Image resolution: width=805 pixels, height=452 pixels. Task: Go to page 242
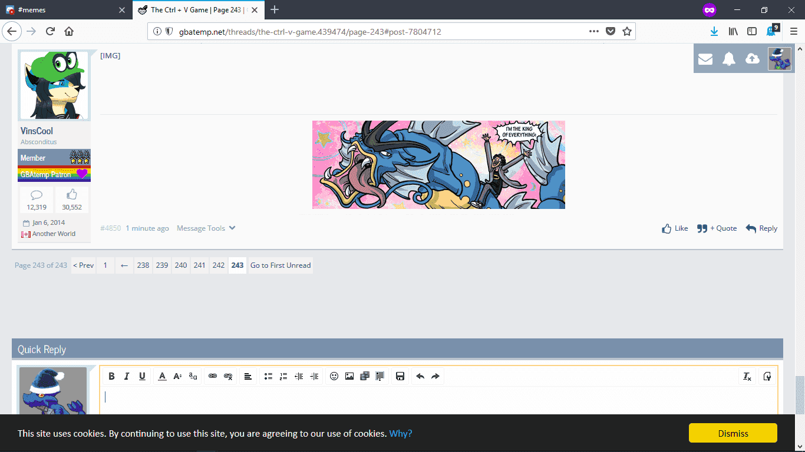[x=219, y=265]
